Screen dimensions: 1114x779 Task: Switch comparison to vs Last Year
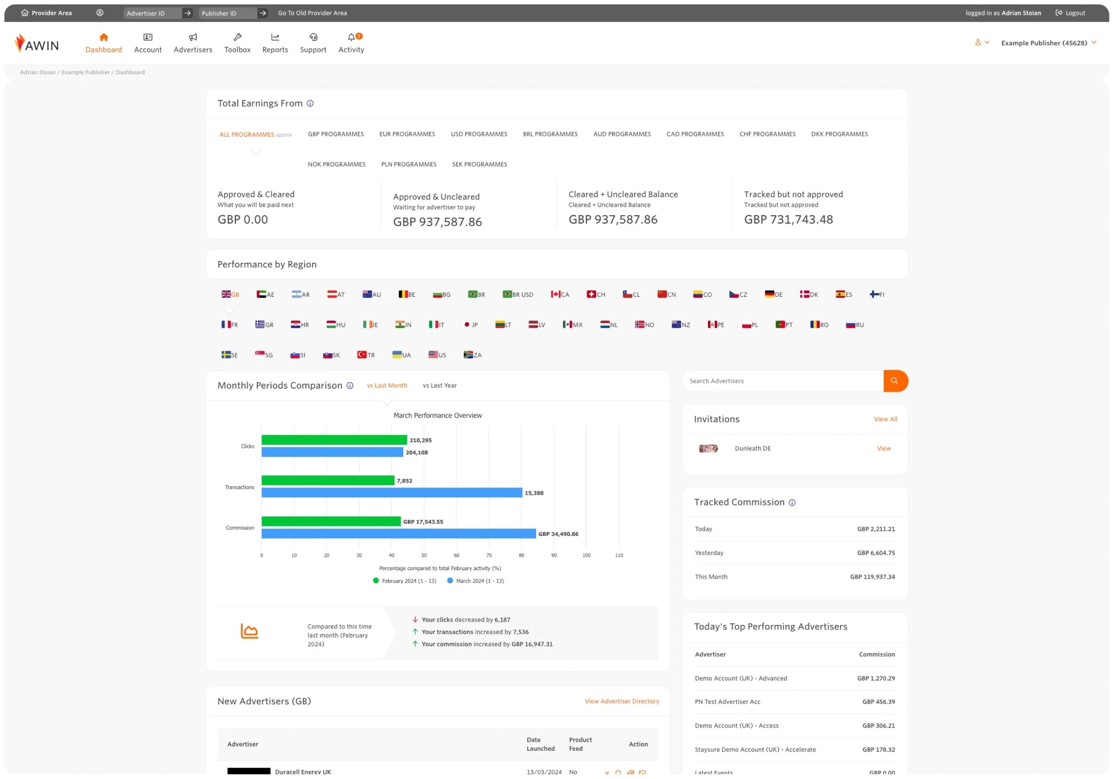tap(439, 385)
